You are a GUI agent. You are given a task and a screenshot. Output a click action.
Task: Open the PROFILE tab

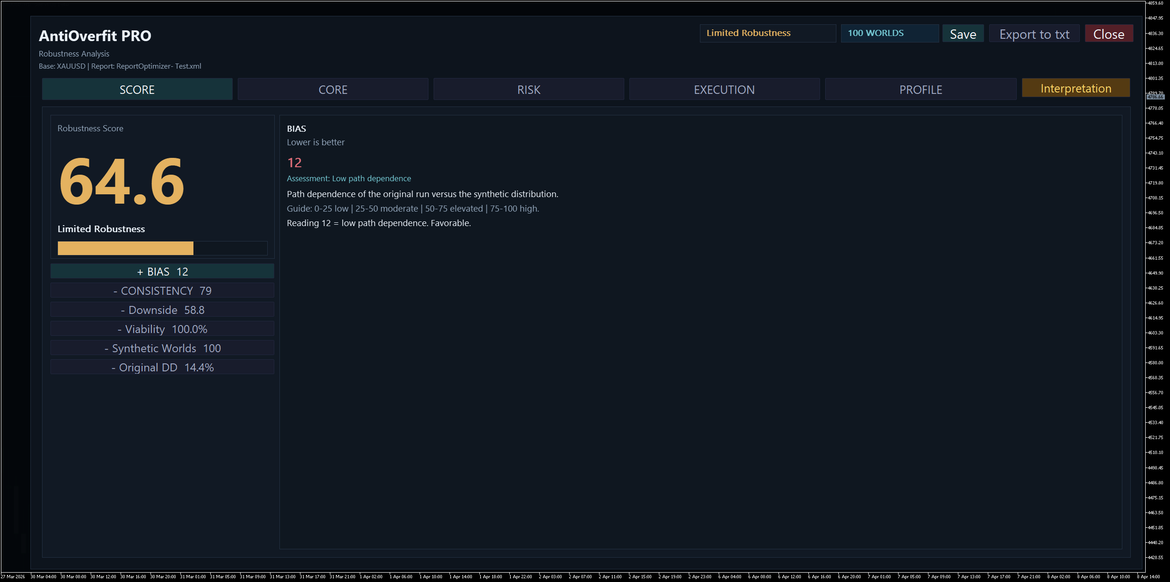(920, 89)
